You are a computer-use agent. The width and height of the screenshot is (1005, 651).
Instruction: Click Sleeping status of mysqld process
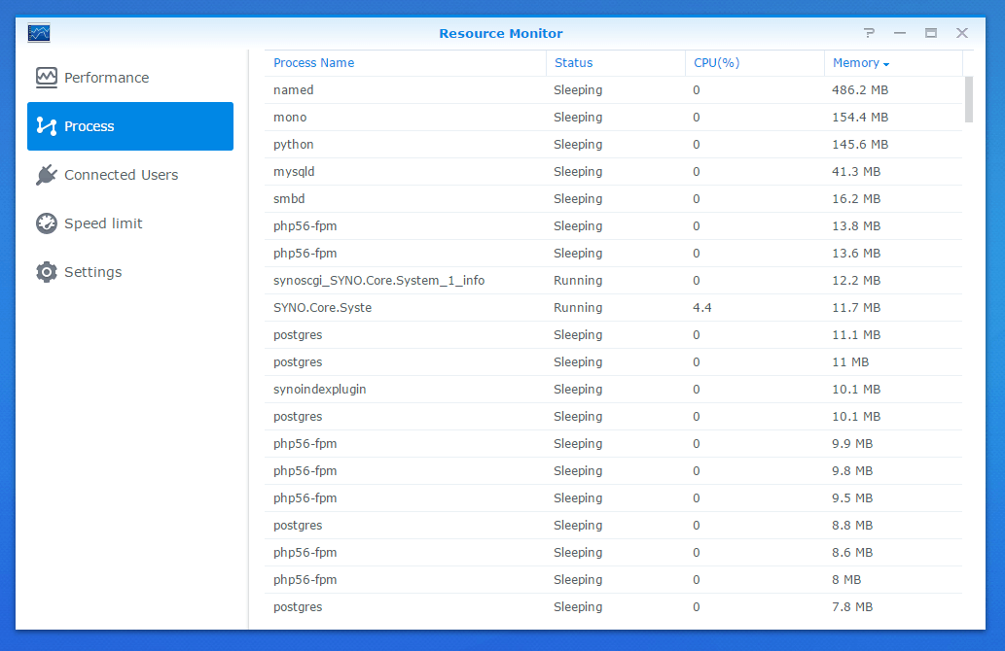[578, 172]
